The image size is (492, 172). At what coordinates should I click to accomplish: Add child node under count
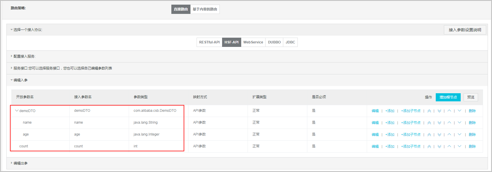coord(411,147)
